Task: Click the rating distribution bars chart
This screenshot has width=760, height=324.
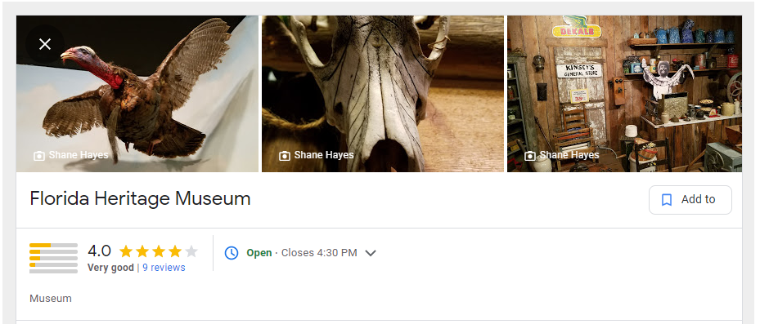Action: pos(53,258)
